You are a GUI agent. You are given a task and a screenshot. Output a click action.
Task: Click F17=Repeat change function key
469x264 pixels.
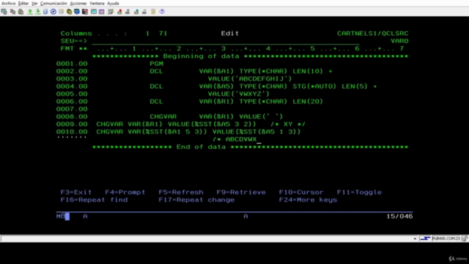(196, 199)
